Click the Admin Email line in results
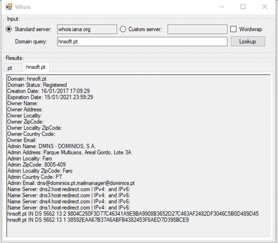The height and width of the screenshot is (243, 278). (71, 183)
